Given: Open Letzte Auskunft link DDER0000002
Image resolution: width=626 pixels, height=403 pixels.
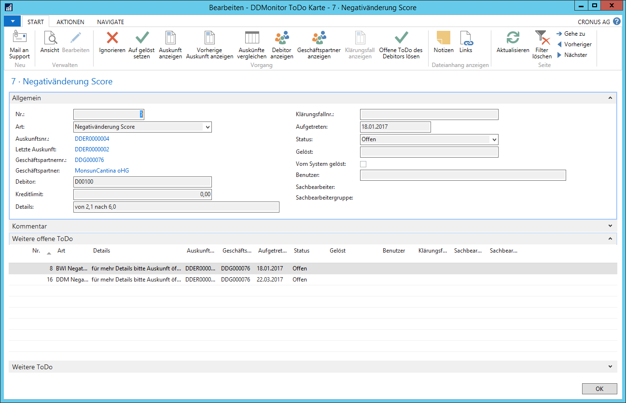Looking at the screenshot, I should click(x=92, y=149).
